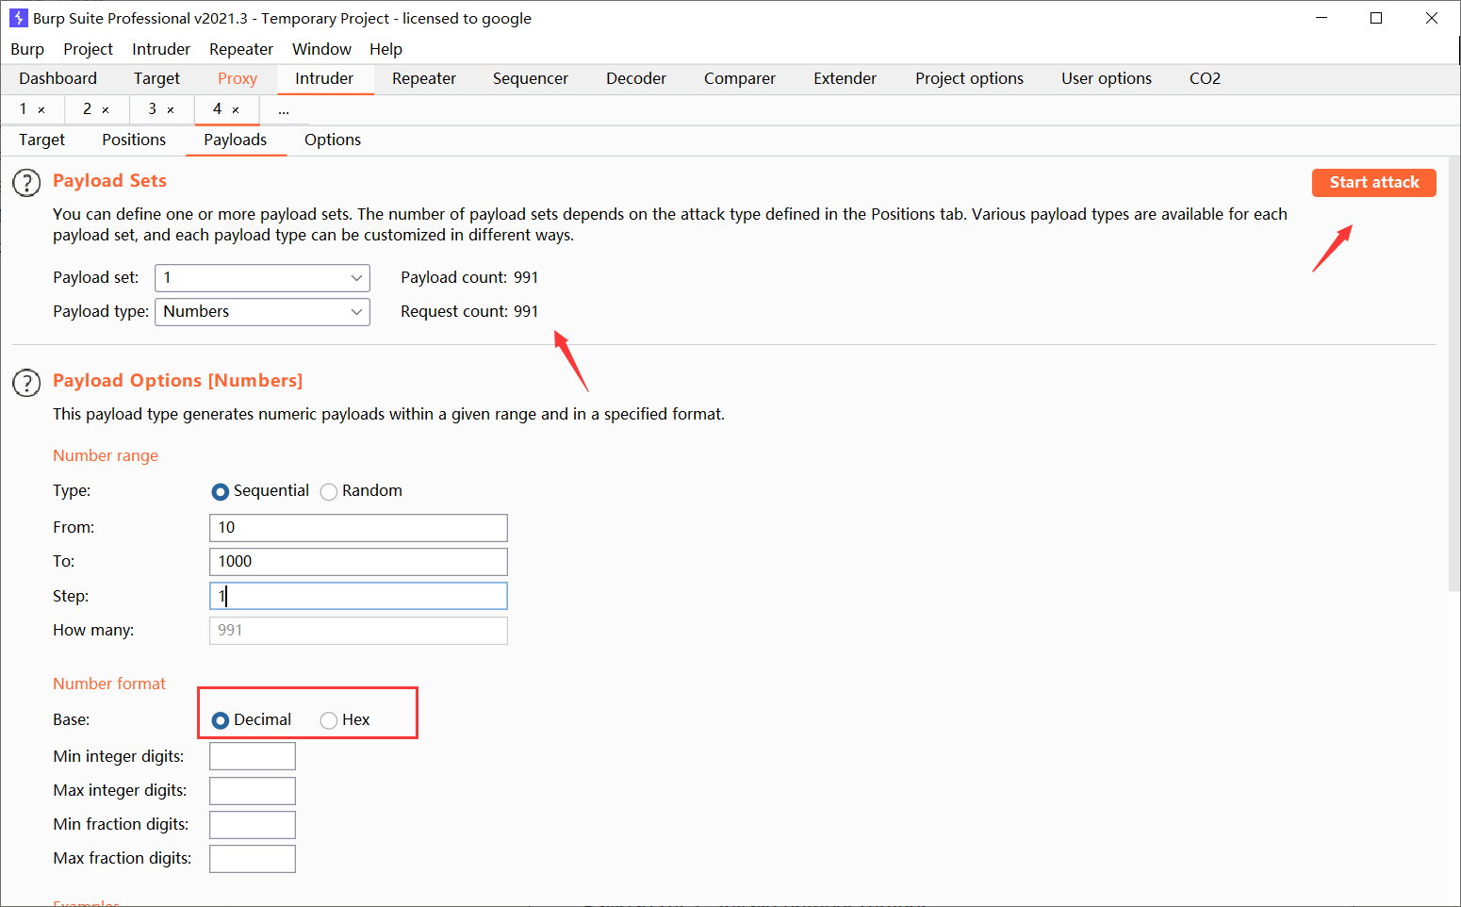Click the From number field
Viewport: 1461px width, 907px height.
[x=358, y=528]
